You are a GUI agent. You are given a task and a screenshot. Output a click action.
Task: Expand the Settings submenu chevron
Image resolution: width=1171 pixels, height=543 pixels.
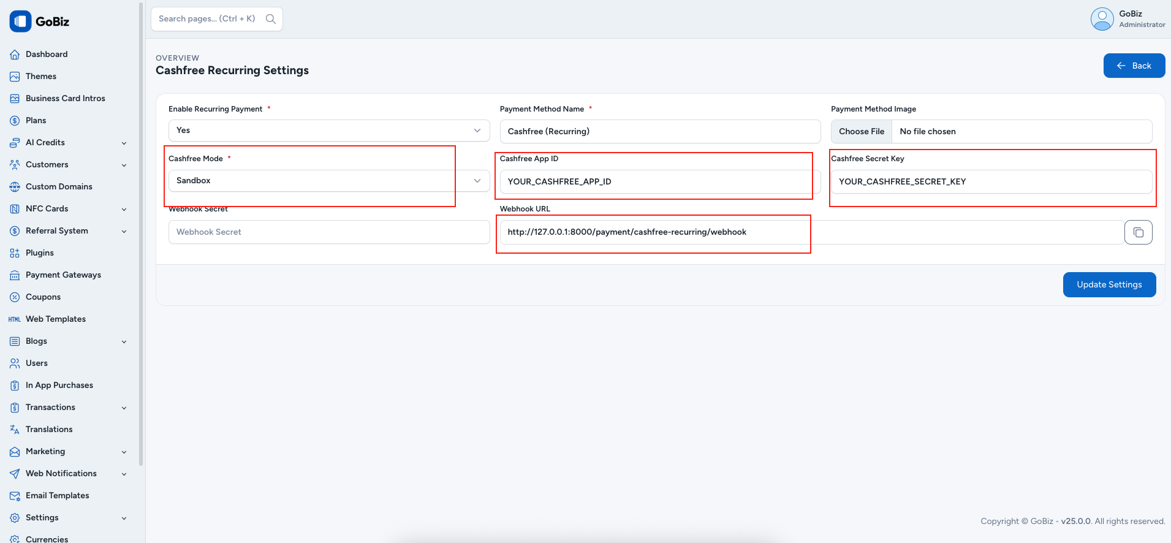(124, 518)
